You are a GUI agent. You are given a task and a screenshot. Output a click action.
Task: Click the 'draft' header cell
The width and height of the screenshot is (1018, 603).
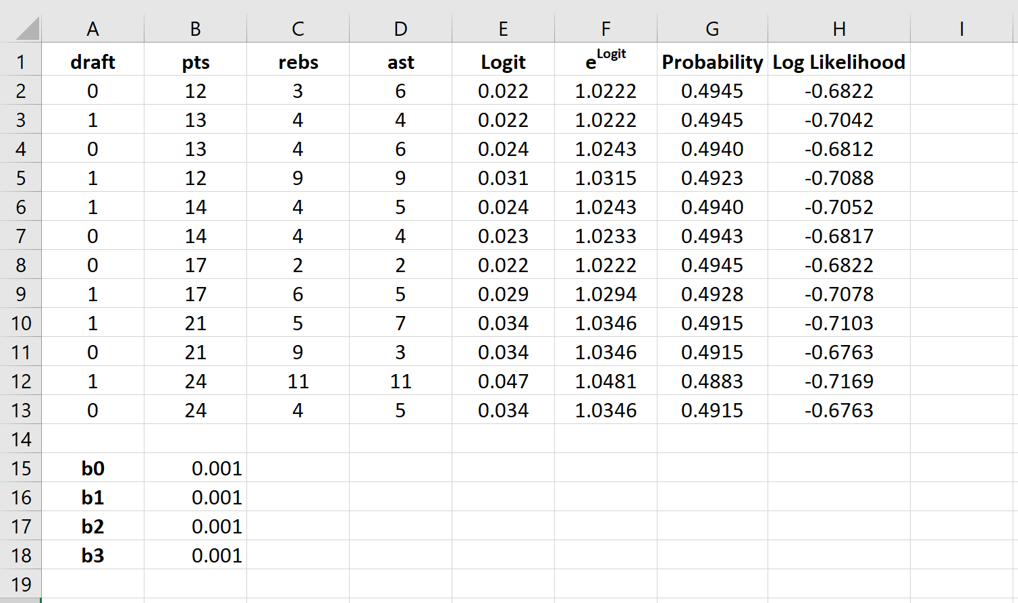92,62
